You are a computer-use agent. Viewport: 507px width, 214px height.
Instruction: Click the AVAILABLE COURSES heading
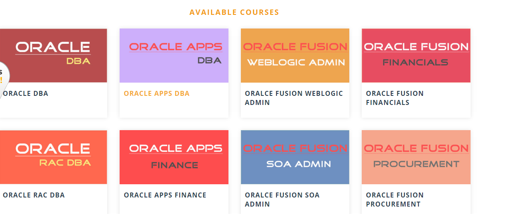[234, 12]
